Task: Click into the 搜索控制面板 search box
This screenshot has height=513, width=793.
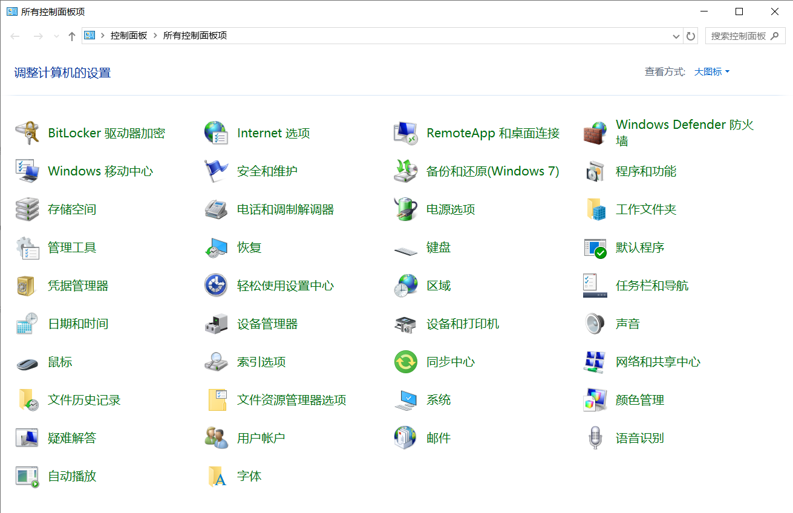Action: point(738,36)
